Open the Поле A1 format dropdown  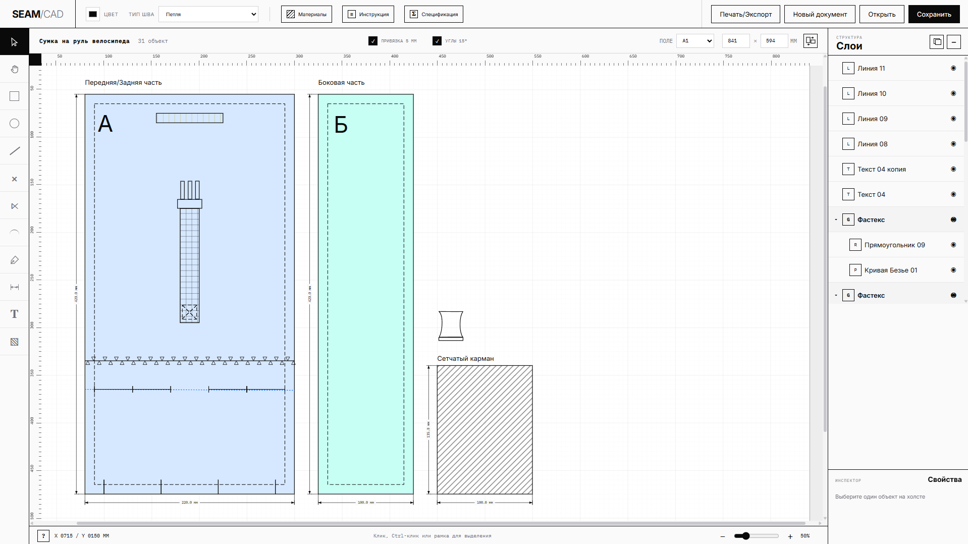click(x=695, y=41)
